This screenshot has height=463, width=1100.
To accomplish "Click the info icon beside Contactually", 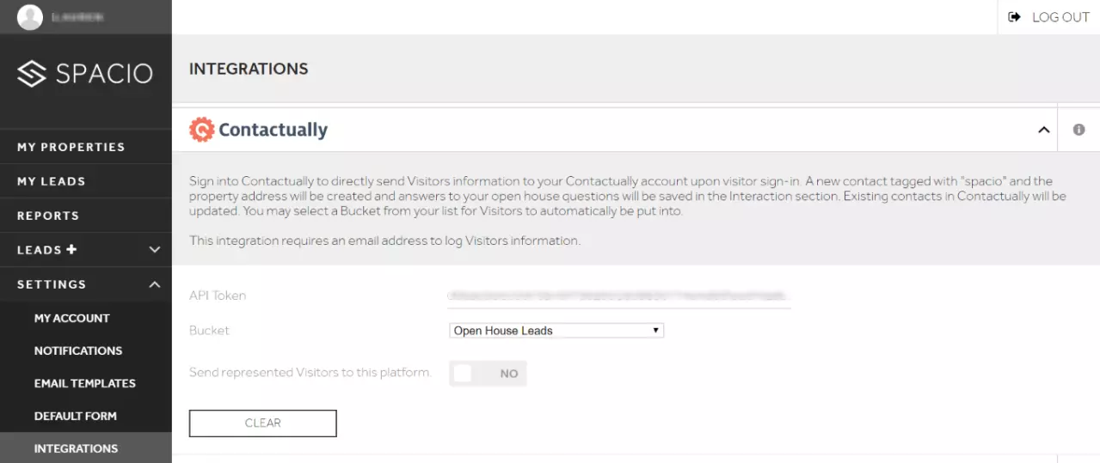I will (x=1078, y=130).
